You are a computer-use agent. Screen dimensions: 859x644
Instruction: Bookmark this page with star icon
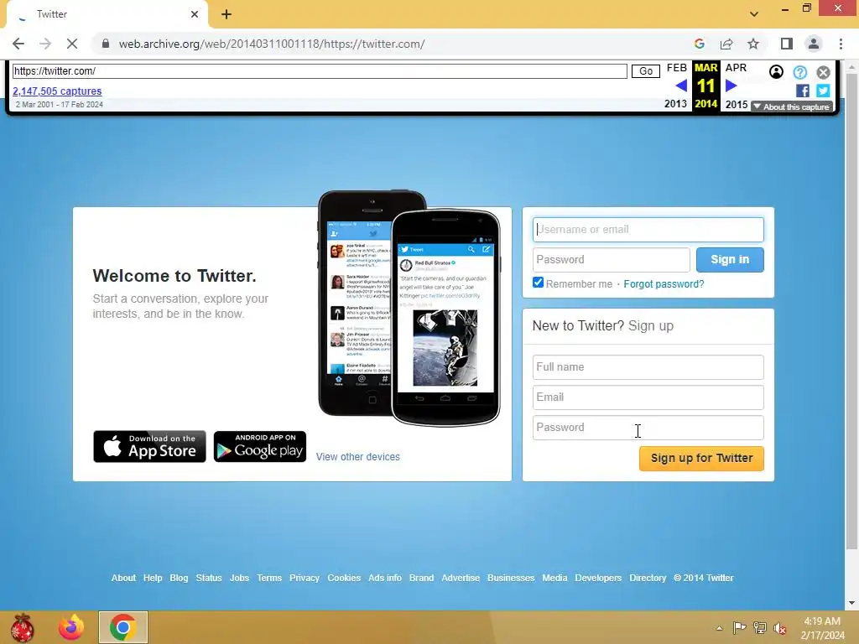(x=753, y=44)
